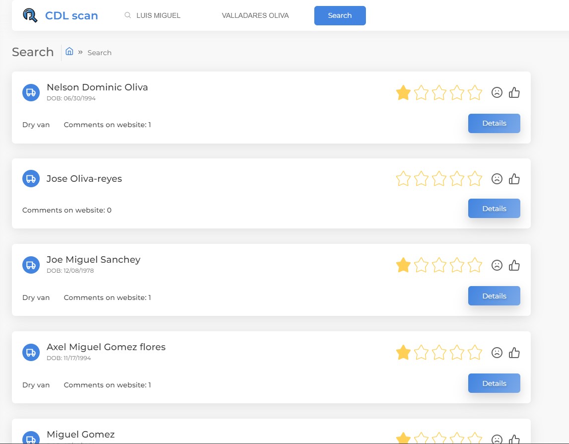Click truck icon beside Jose Oliva-reyes
Screen dimensions: 569x444
[31, 179]
